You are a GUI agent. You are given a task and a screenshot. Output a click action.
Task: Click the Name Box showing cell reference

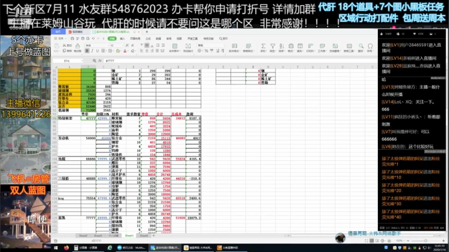pyautogui.click(x=67, y=61)
